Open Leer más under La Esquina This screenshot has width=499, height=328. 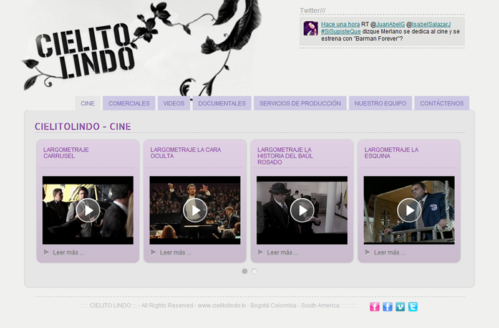point(389,253)
